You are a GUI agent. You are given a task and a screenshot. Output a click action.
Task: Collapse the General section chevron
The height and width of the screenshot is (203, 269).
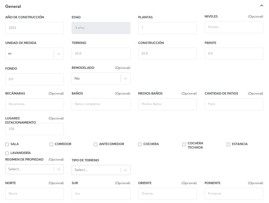coord(261,6)
